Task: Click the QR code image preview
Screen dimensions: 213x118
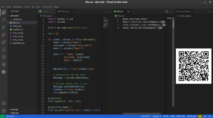Action: (x=194, y=66)
